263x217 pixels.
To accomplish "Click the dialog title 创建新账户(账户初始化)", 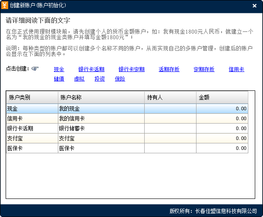I will coord(38,5).
